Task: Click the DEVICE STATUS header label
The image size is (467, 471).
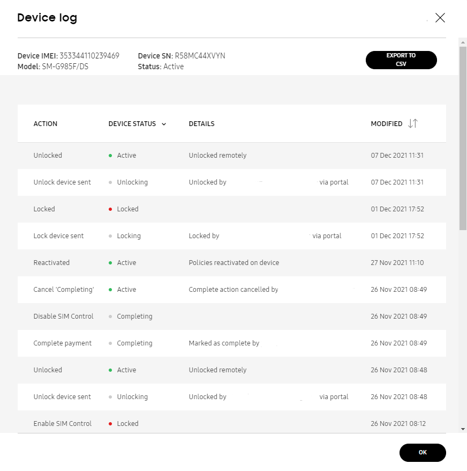Action: coord(132,124)
